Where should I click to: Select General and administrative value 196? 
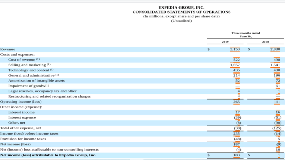[x=277, y=75]
